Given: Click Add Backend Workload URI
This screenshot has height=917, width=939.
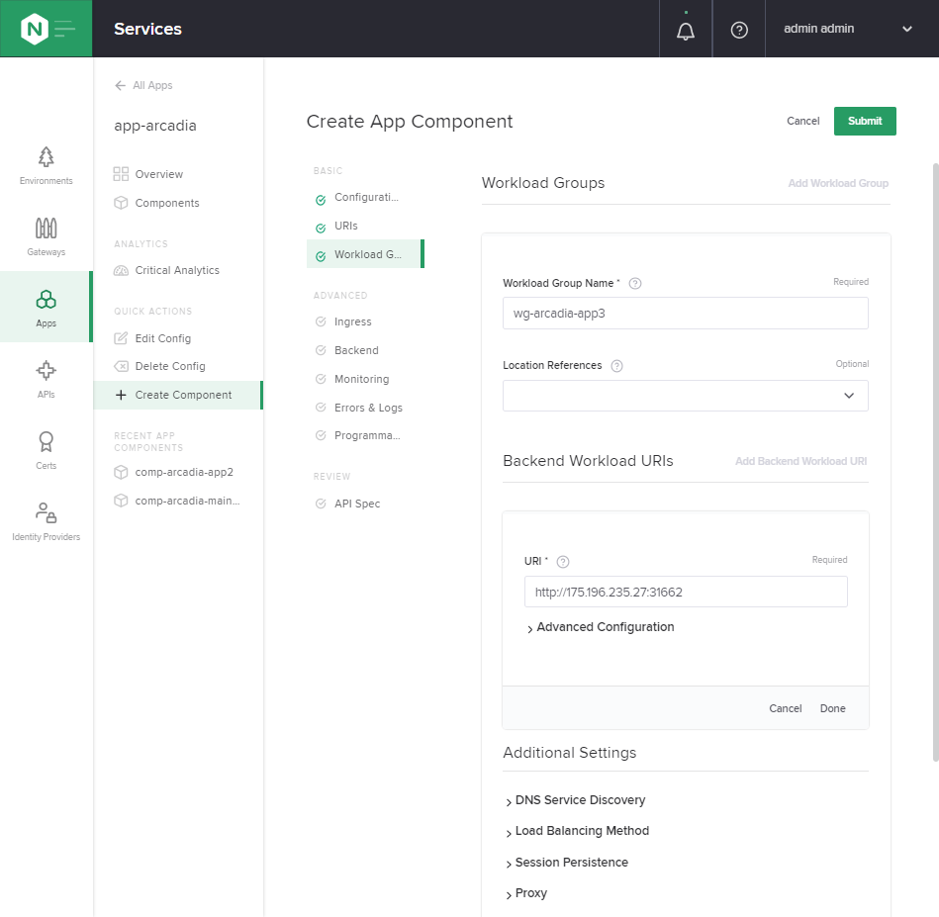Looking at the screenshot, I should tap(800, 461).
